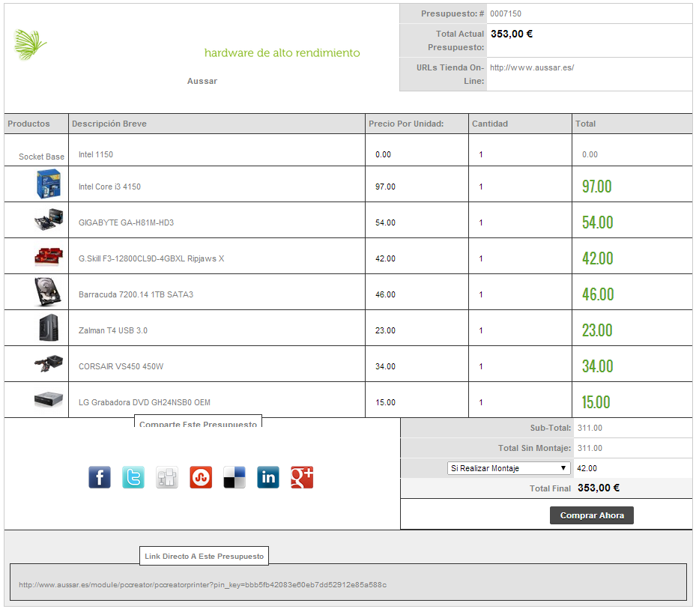Screen dimensions: 699x612
Task: Click the StumbleUpon share icon
Action: (201, 477)
